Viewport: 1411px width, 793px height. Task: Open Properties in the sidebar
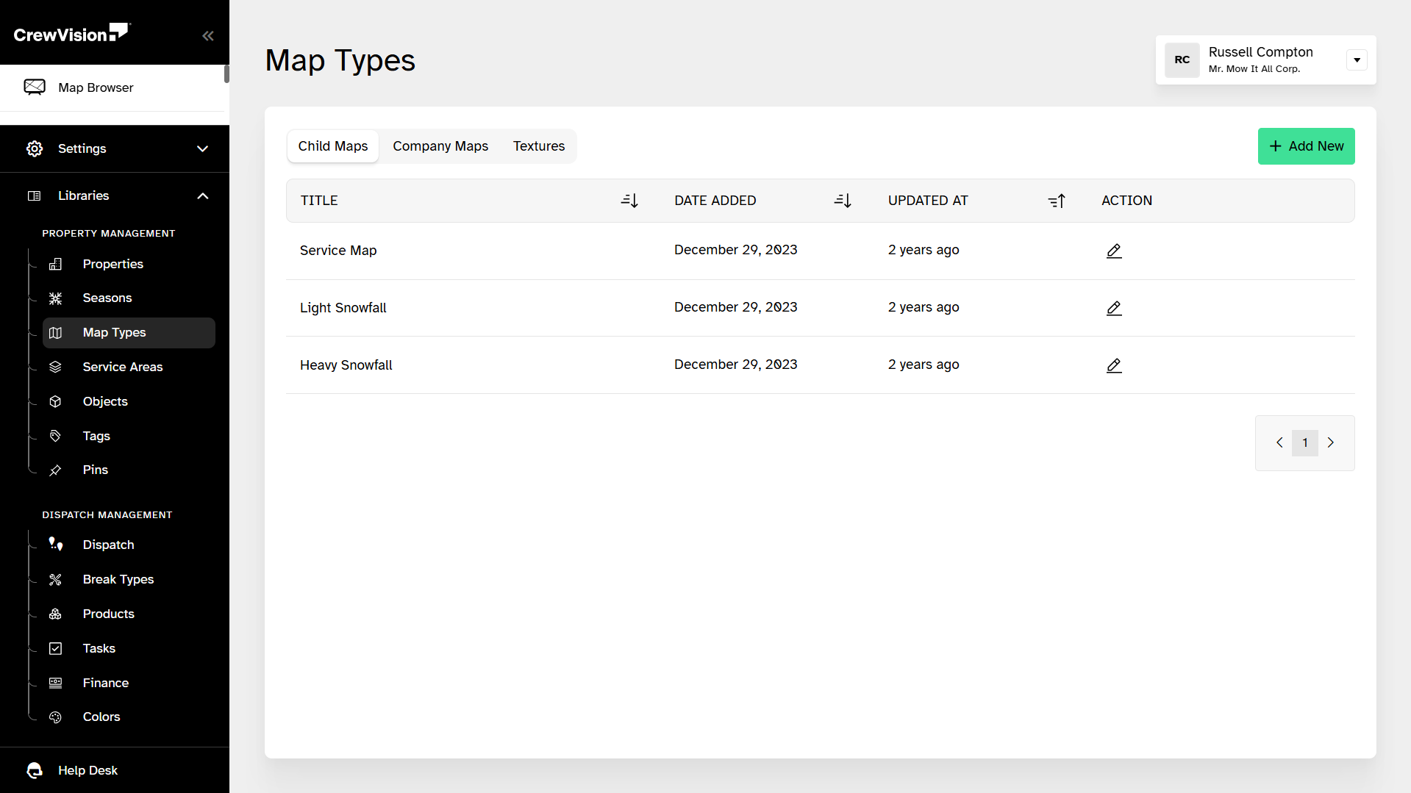(x=112, y=264)
